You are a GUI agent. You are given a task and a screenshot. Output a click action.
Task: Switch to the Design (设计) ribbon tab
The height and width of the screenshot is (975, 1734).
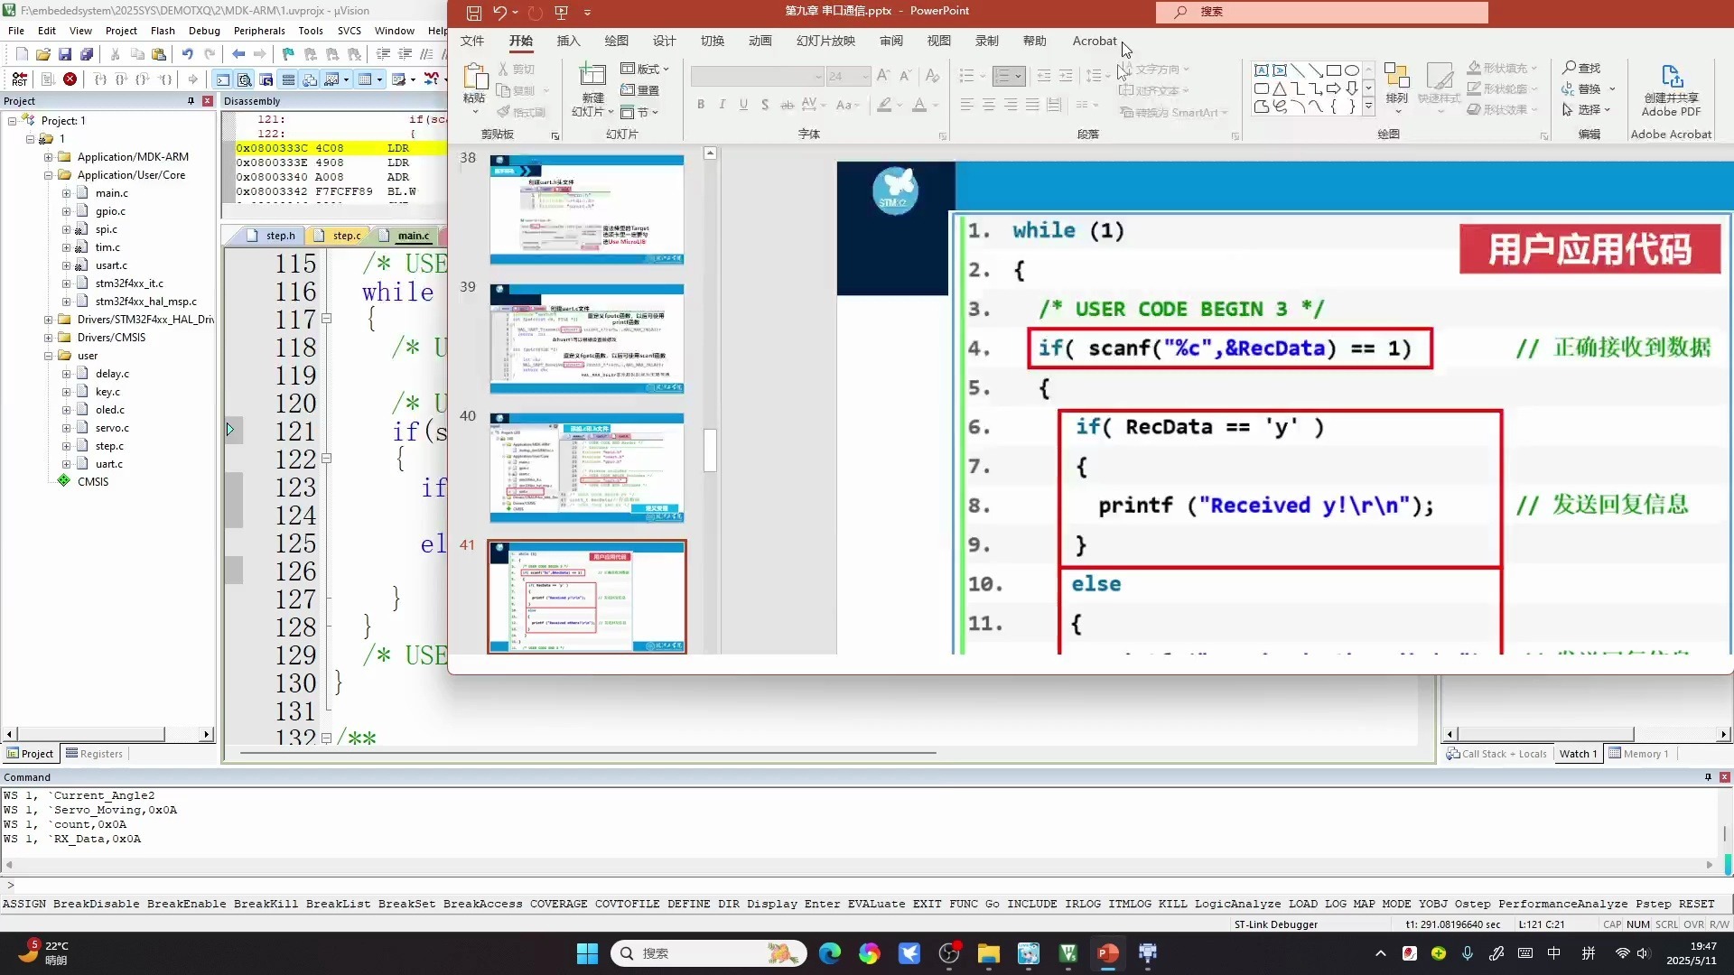click(665, 41)
